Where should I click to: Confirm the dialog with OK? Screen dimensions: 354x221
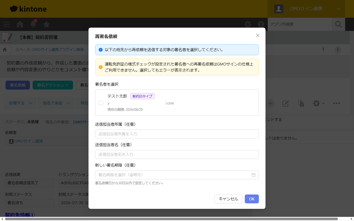[252, 199]
